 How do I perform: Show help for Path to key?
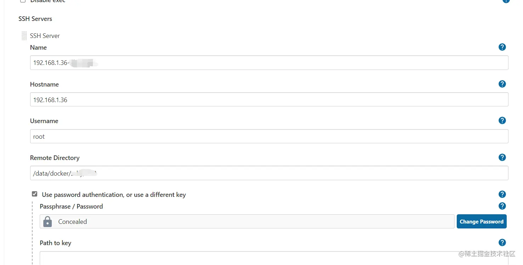502,243
